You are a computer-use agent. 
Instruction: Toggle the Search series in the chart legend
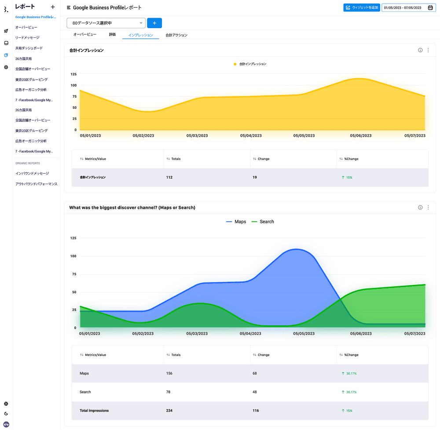pyautogui.click(x=262, y=222)
